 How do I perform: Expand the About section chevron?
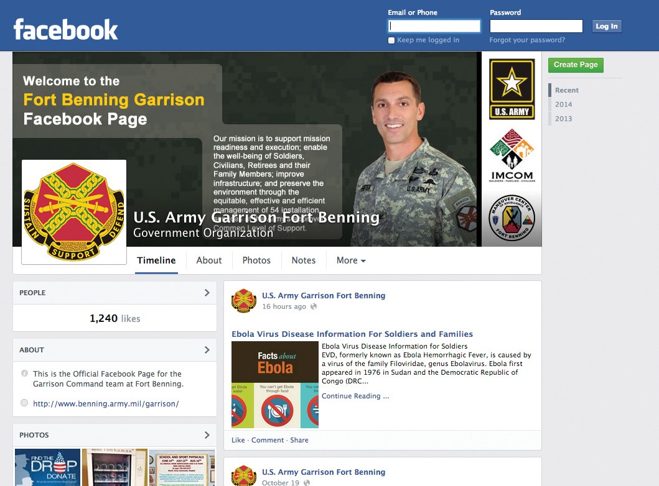point(207,350)
